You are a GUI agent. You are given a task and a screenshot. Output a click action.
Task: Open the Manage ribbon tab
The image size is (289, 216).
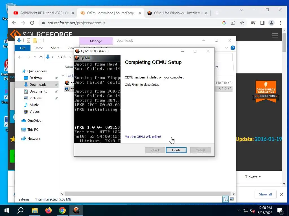coord(96,41)
